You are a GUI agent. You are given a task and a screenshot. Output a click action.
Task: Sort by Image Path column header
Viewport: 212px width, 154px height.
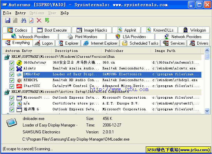click(x=176, y=51)
